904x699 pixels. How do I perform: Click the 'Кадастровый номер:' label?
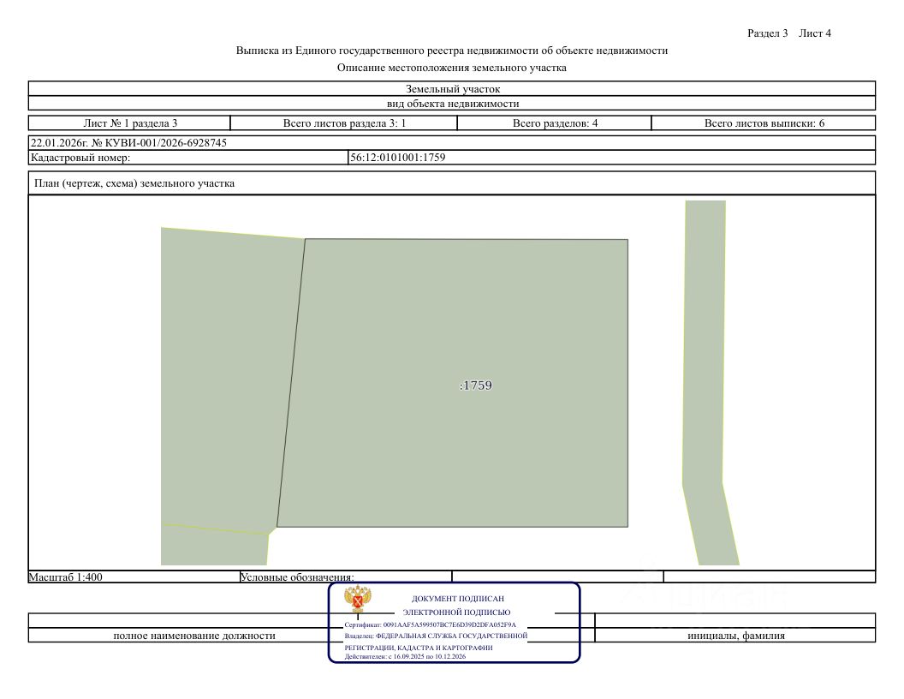click(80, 158)
